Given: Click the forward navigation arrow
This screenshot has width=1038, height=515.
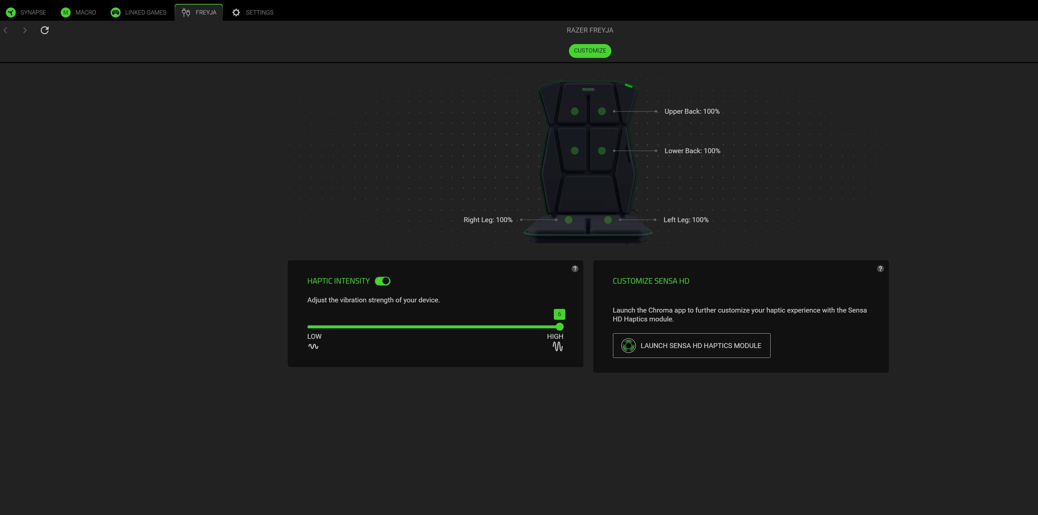Looking at the screenshot, I should (25, 30).
